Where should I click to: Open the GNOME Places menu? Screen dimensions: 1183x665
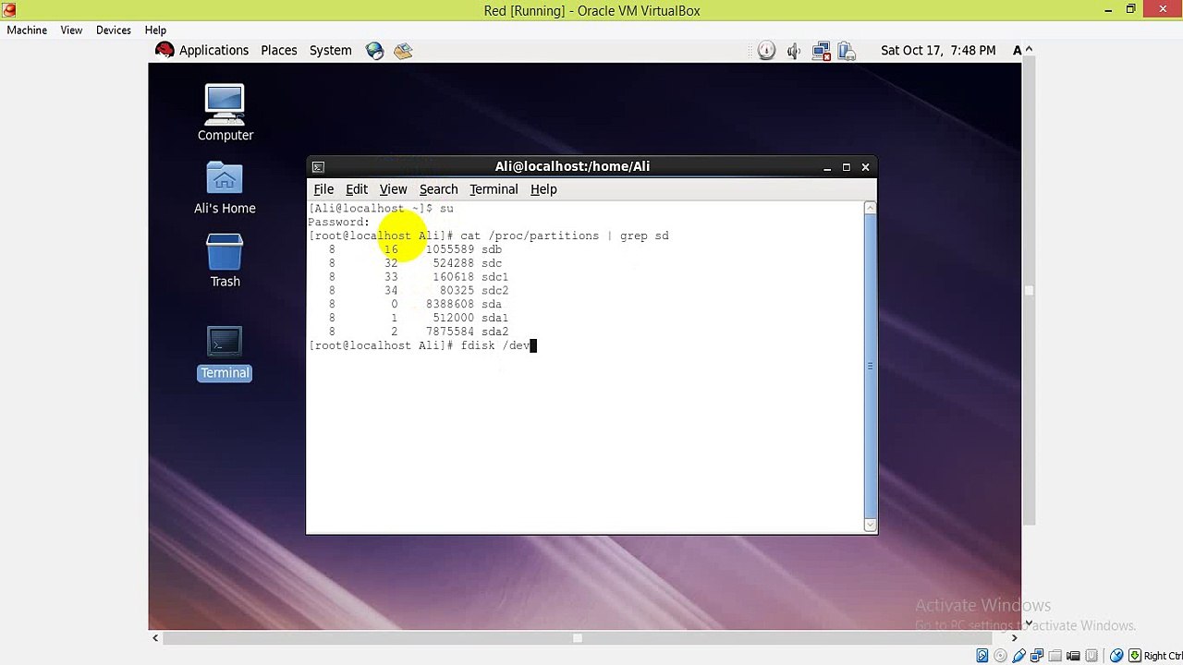click(x=279, y=51)
